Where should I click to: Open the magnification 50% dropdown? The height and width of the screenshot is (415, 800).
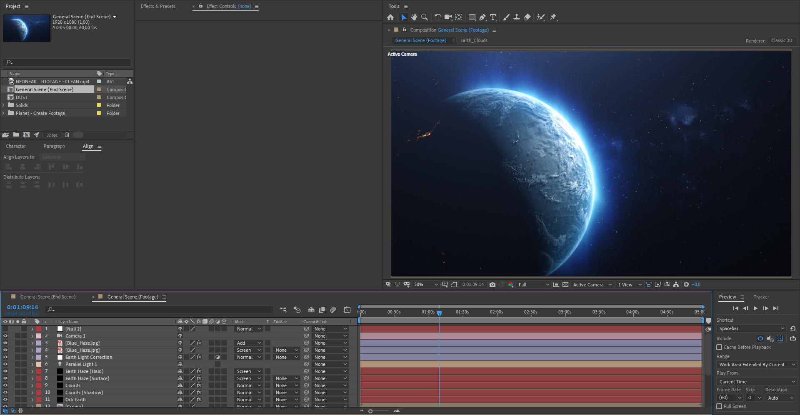(x=426, y=285)
